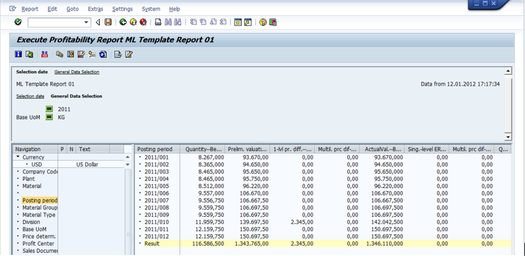Open the Help menu

click(174, 9)
